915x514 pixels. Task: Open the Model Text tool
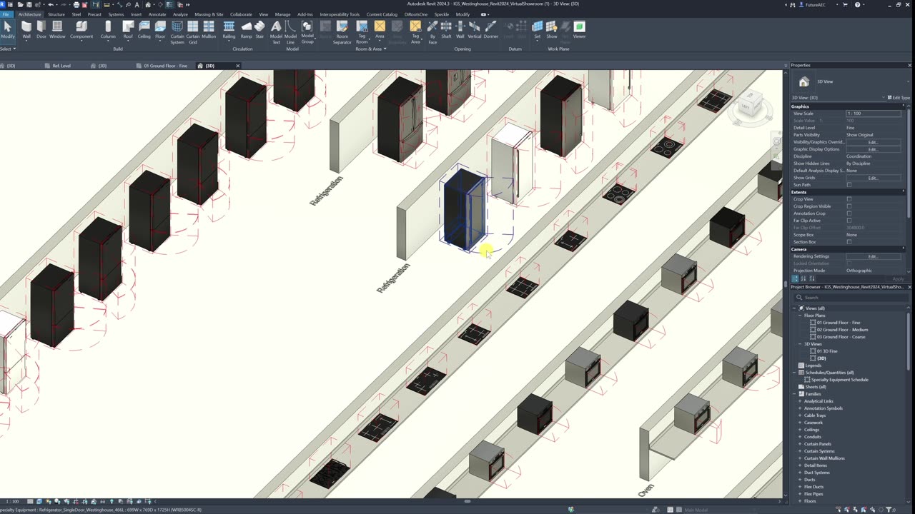point(276,32)
